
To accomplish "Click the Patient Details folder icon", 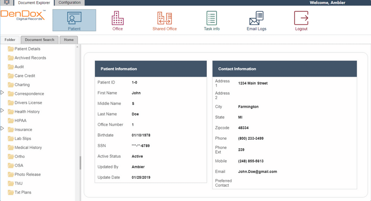I will click(x=11, y=49).
